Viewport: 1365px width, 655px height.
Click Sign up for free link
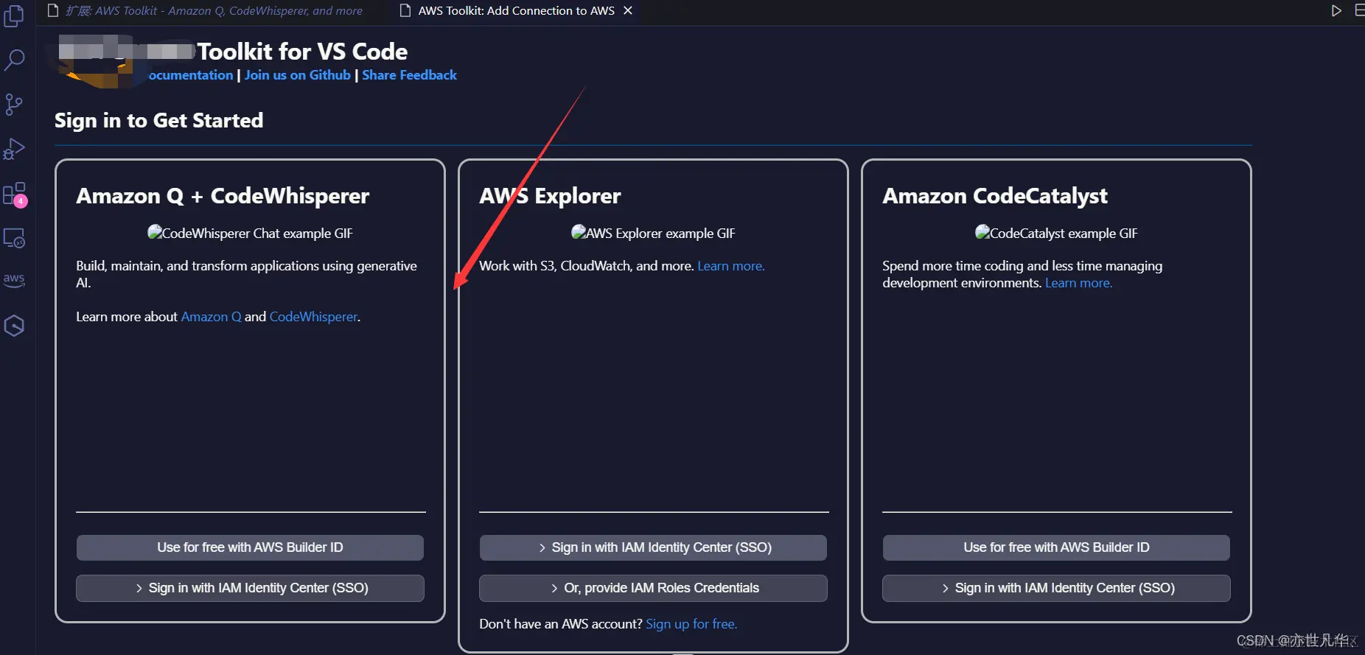tap(691, 624)
